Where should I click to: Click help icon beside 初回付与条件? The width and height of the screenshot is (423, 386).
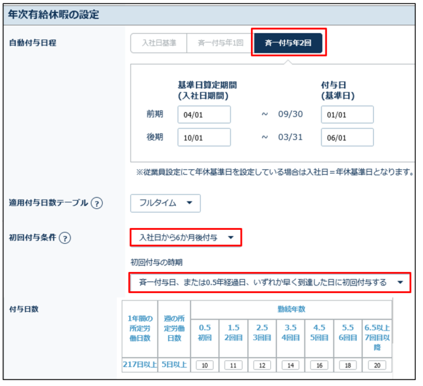coord(65,238)
